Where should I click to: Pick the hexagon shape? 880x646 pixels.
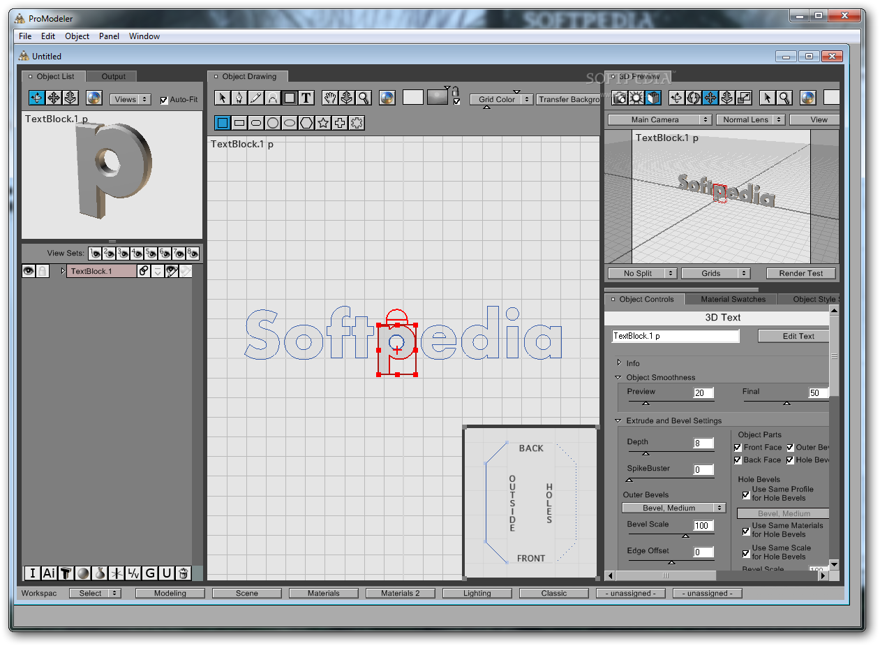(x=306, y=123)
